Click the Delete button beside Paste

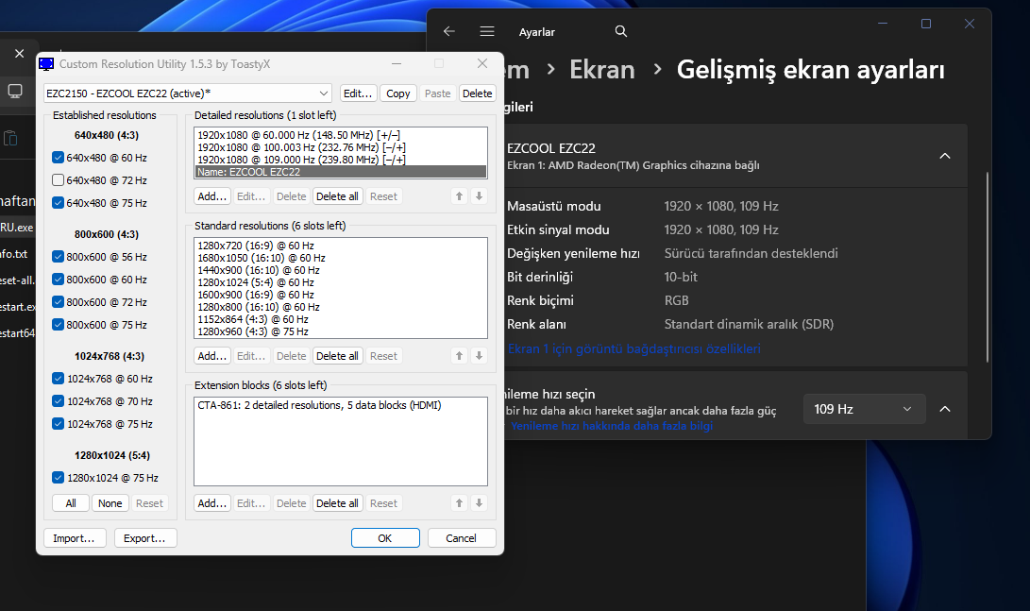[x=477, y=93]
